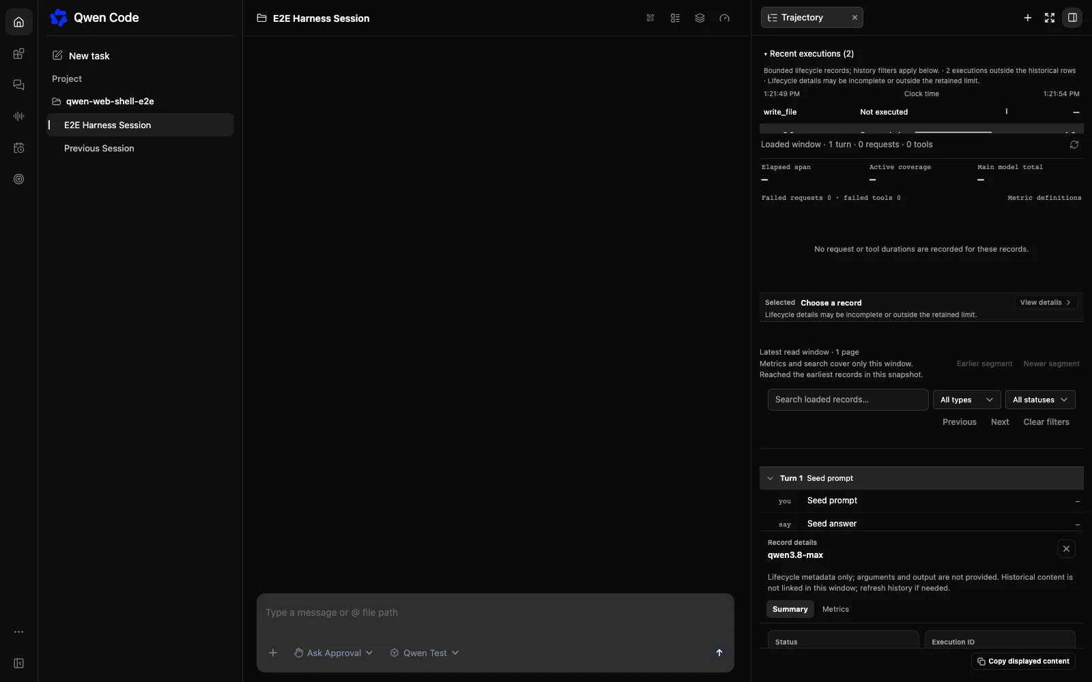Click the message input text area
1092x682 pixels.
(495, 612)
